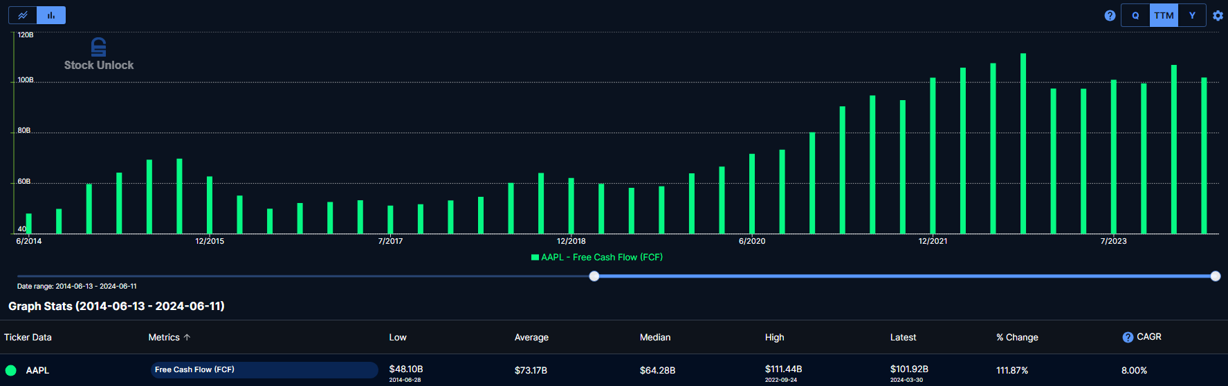Click the 6/2020 axis label

(752, 241)
